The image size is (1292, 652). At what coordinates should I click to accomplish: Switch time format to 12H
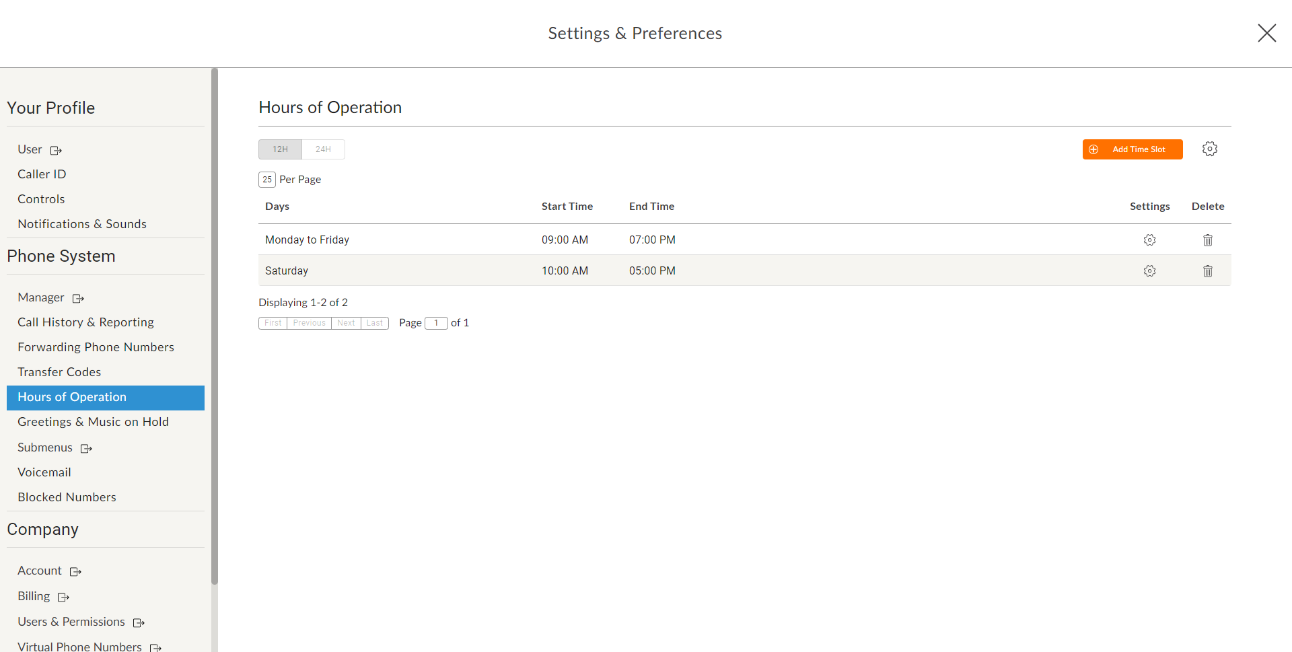pos(280,149)
